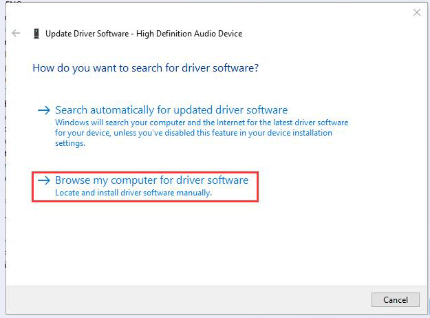Select Browse my computer for driver software
430x318 pixels.
pos(151,180)
